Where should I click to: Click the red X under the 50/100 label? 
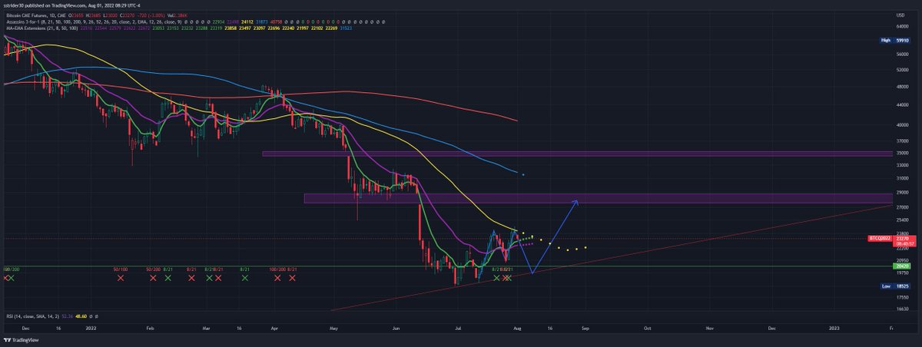[x=121, y=277]
